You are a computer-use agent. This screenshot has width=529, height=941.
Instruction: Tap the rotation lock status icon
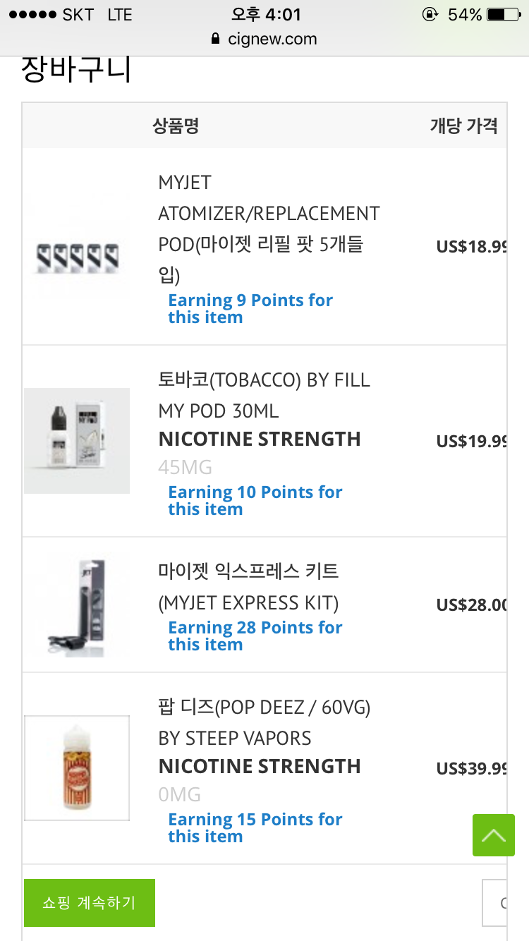coord(430,15)
